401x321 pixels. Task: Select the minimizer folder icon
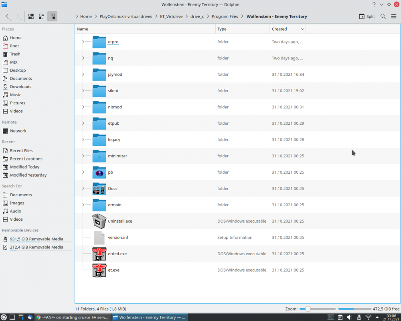point(99,156)
